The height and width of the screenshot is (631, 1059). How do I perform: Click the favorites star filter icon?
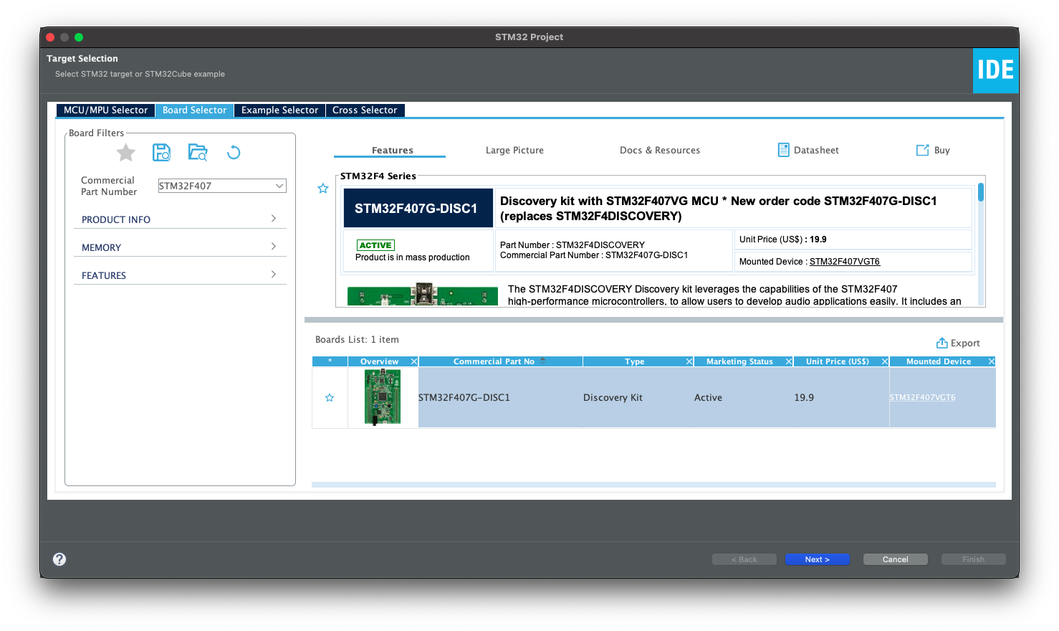125,152
